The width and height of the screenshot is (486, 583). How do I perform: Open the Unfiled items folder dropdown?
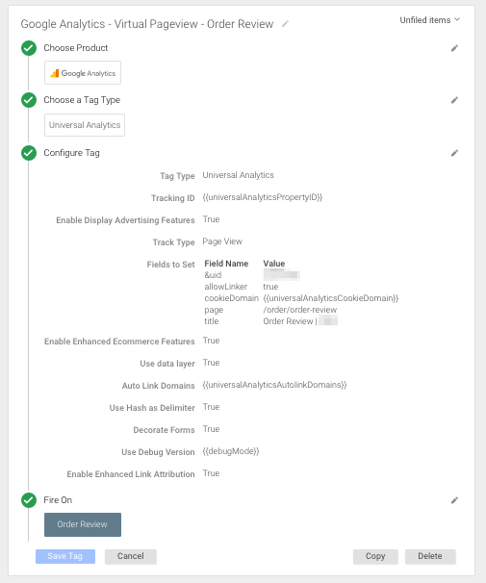point(430,20)
